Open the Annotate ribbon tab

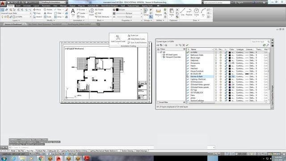tap(27, 6)
